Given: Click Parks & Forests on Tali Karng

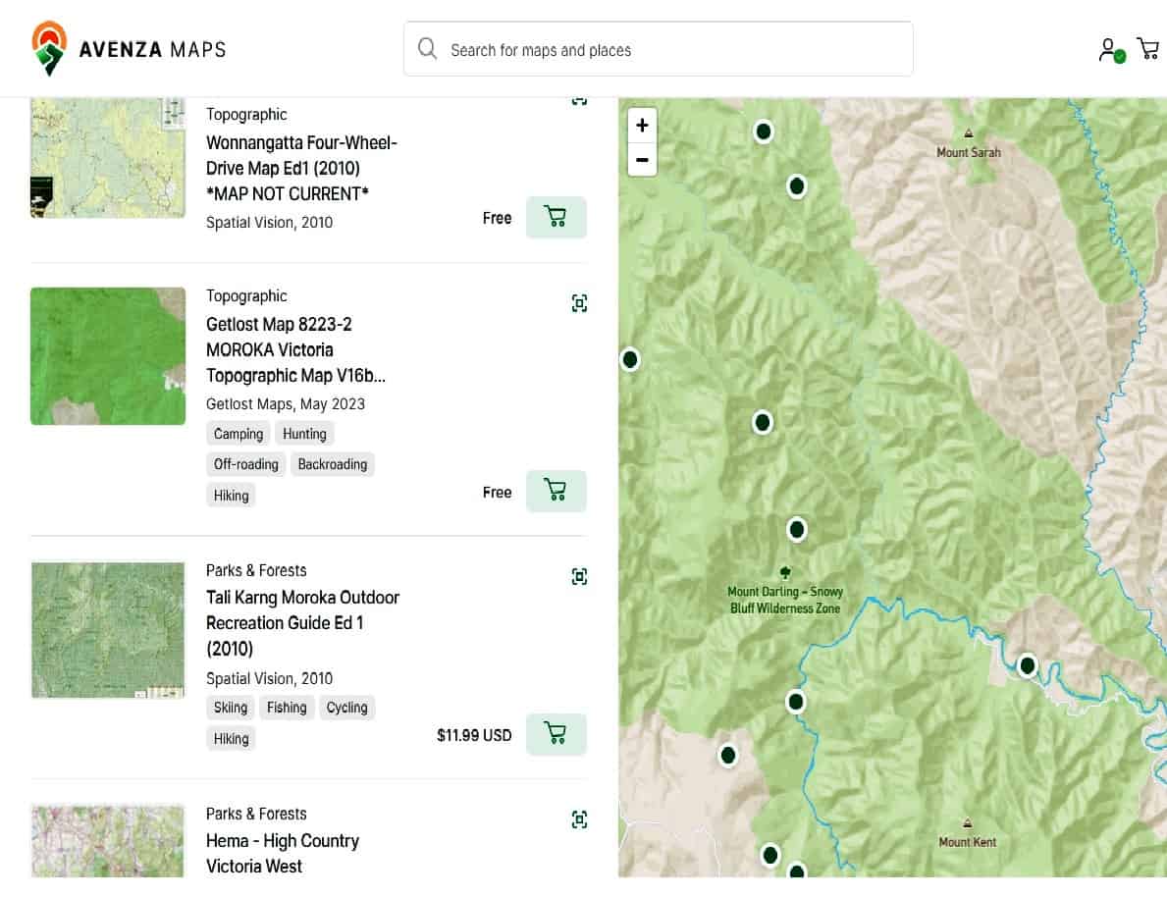Looking at the screenshot, I should pyautogui.click(x=256, y=570).
